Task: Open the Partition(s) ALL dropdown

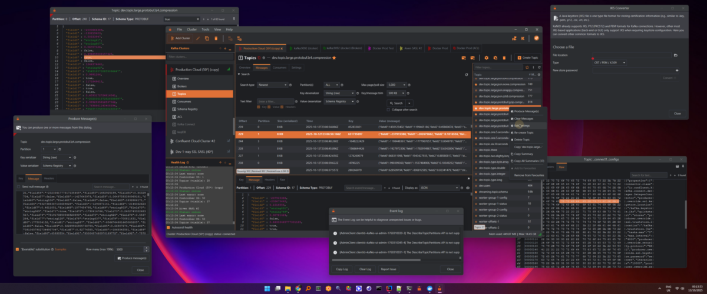Action: tap(332, 85)
